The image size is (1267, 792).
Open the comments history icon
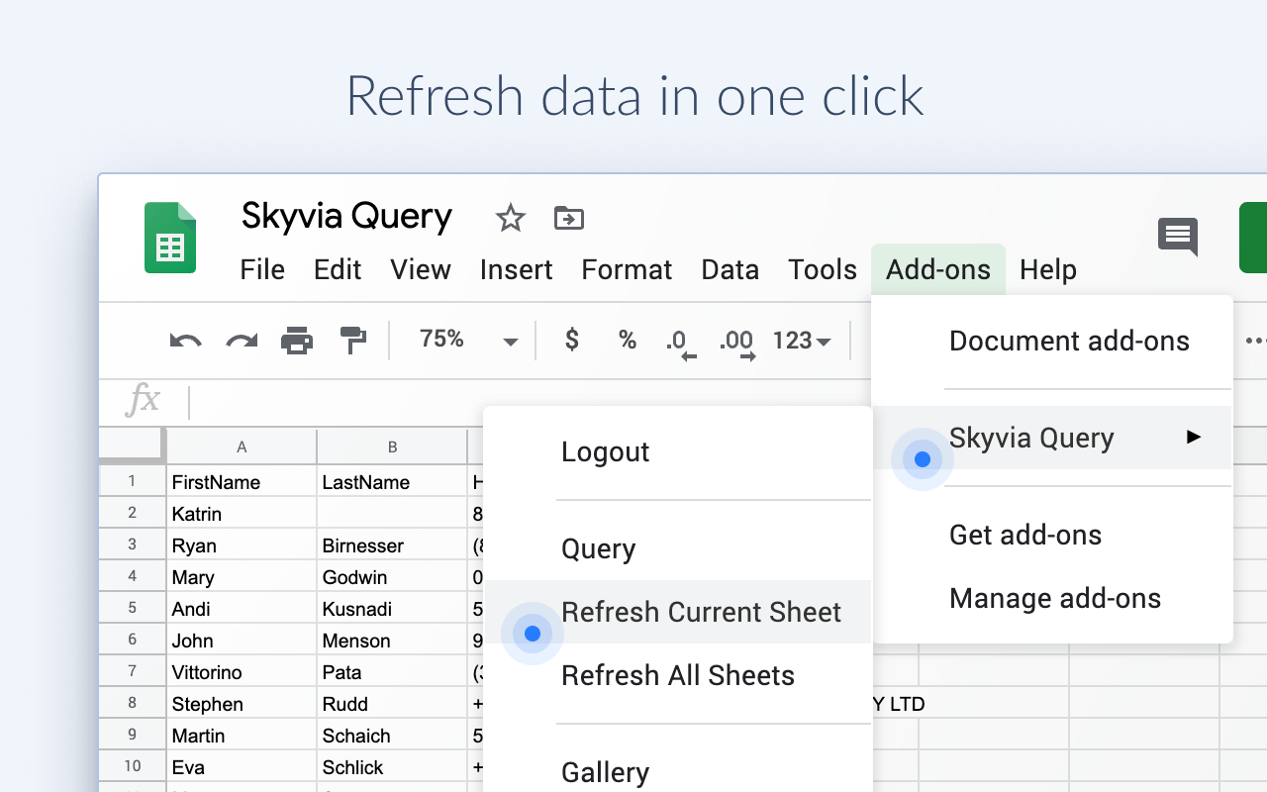tap(1177, 237)
